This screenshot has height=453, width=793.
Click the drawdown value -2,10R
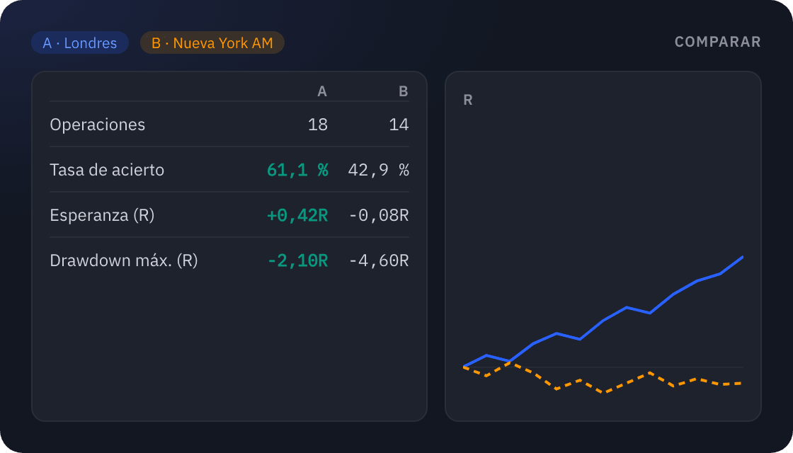[297, 260]
